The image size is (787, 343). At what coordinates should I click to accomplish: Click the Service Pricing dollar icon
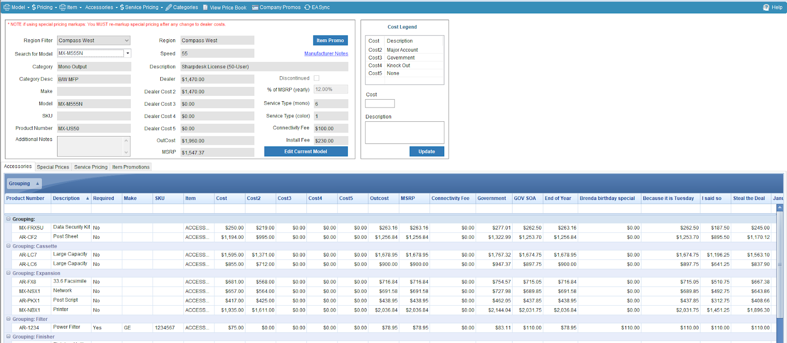[x=122, y=7]
